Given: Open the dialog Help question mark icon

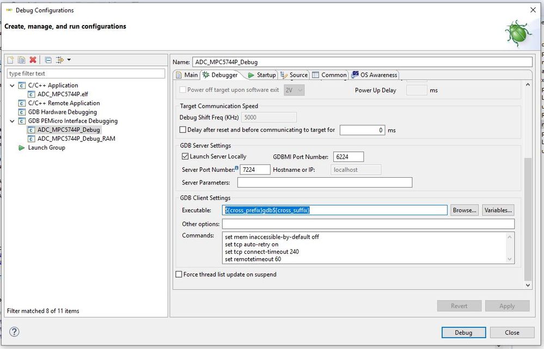Looking at the screenshot, I should point(15,332).
